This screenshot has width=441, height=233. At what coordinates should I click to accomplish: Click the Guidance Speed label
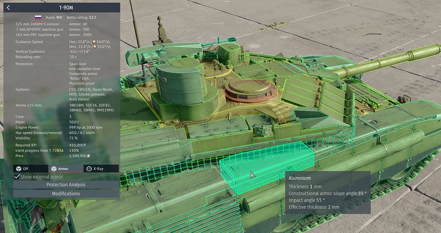coord(29,42)
